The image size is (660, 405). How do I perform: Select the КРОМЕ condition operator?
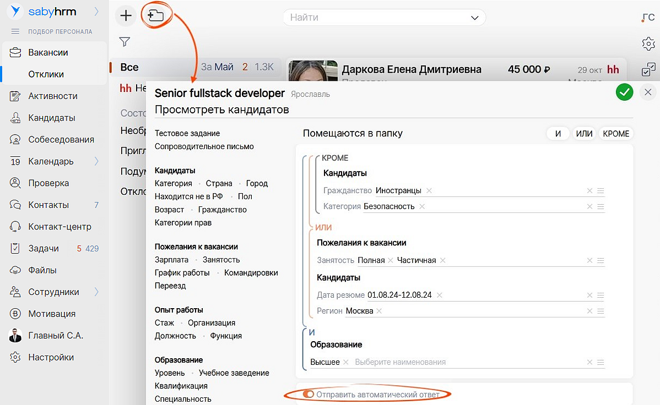[615, 134]
